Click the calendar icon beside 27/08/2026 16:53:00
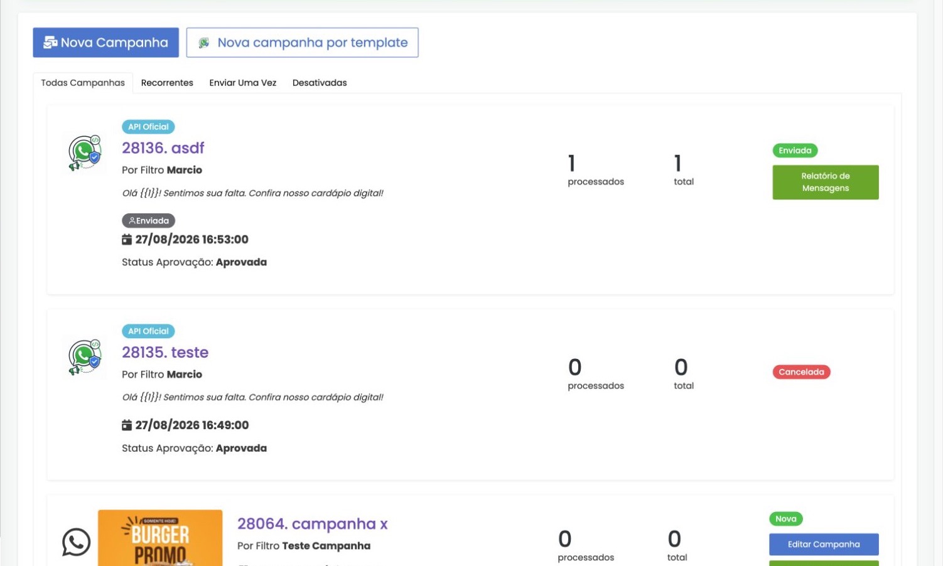Image resolution: width=943 pixels, height=566 pixels. (127, 240)
